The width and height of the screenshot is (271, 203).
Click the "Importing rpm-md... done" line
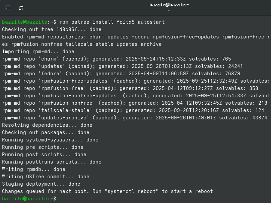point(38,52)
